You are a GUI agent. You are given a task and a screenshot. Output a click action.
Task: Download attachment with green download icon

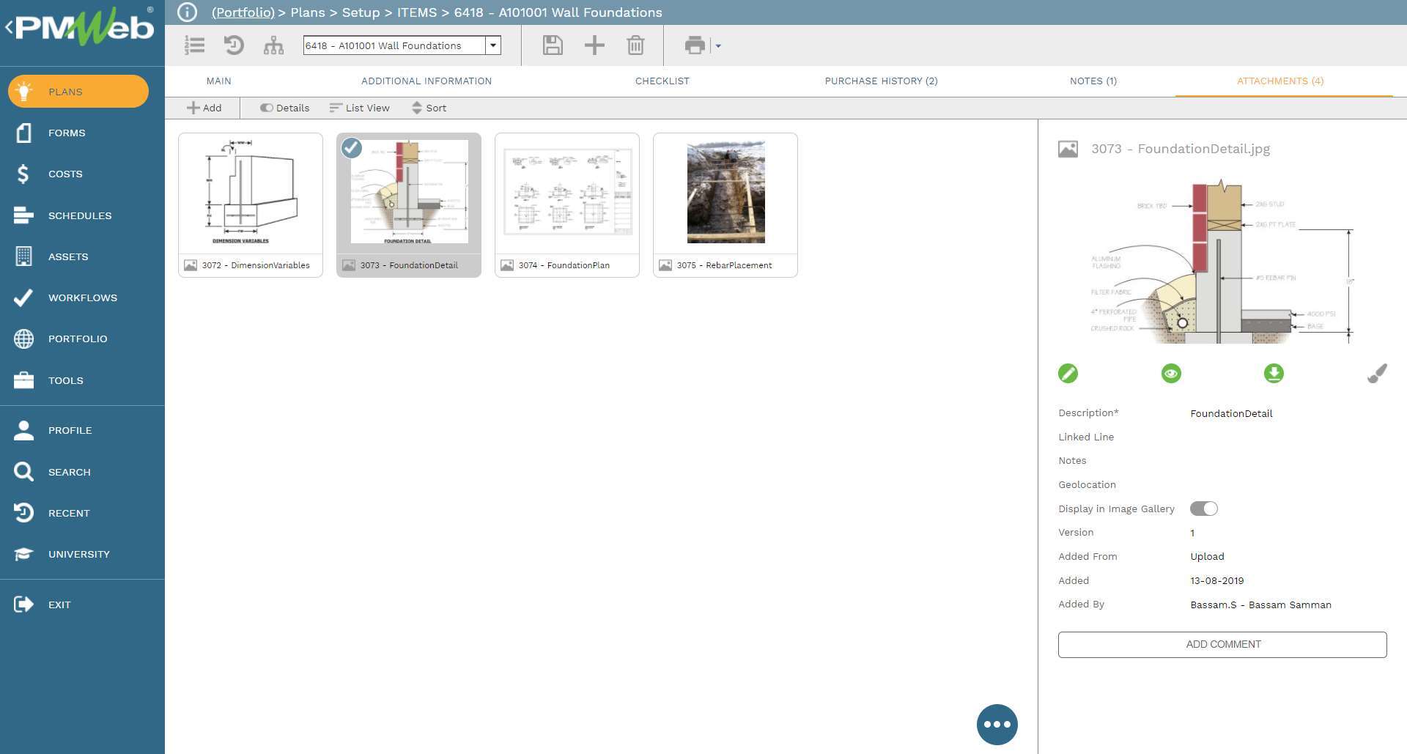(1274, 374)
